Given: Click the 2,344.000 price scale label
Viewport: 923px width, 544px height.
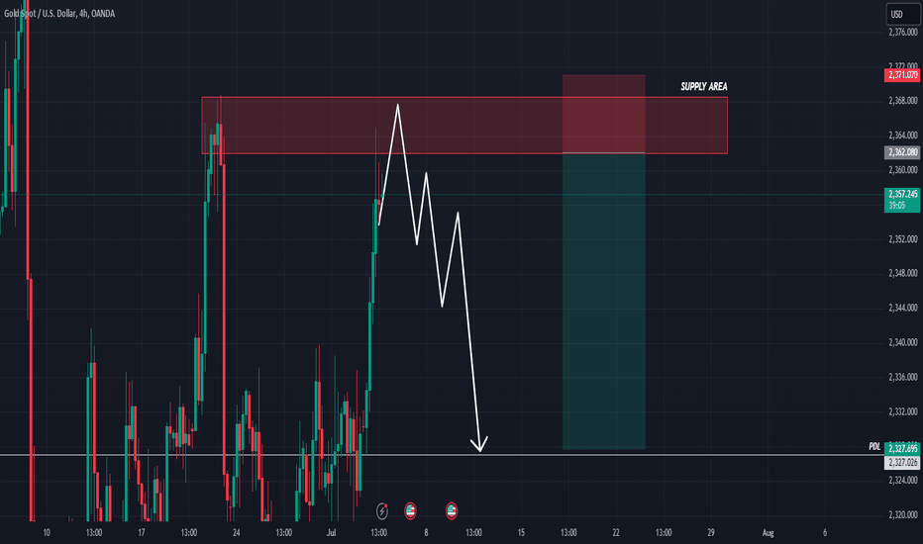Looking at the screenshot, I should [903, 308].
